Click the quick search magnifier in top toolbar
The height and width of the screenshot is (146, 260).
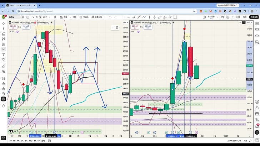tap(223, 17)
